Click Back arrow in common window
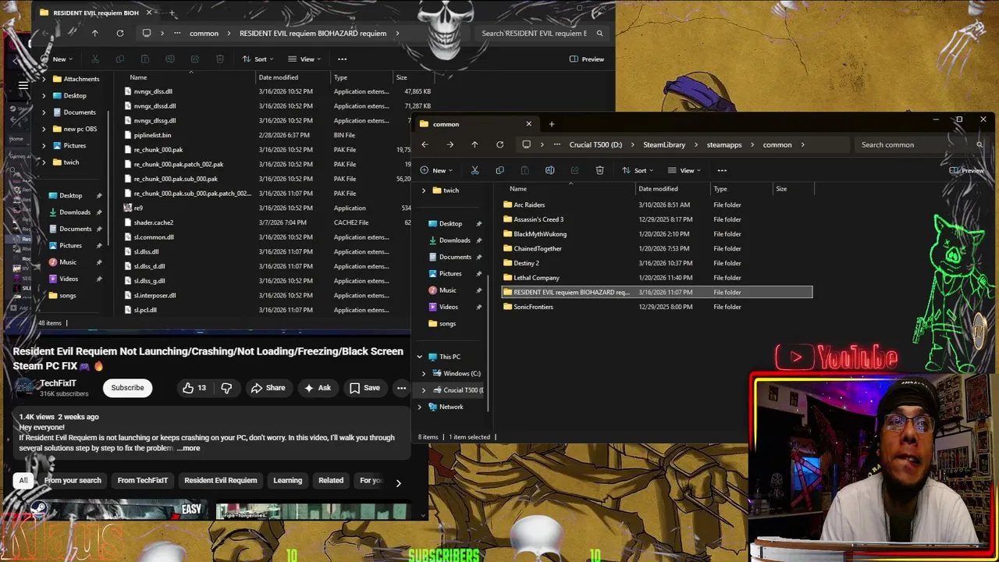 click(x=425, y=144)
